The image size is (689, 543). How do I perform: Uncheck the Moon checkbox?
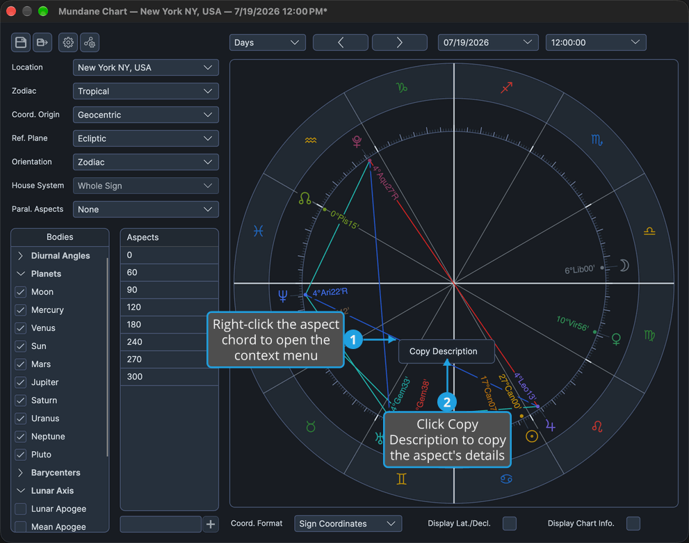[x=21, y=292]
